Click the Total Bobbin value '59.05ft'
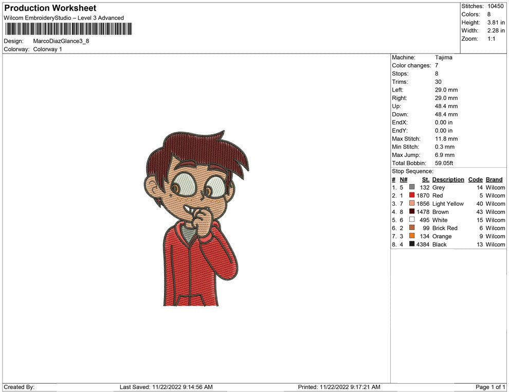Image resolution: width=509 pixels, height=392 pixels. pos(444,163)
